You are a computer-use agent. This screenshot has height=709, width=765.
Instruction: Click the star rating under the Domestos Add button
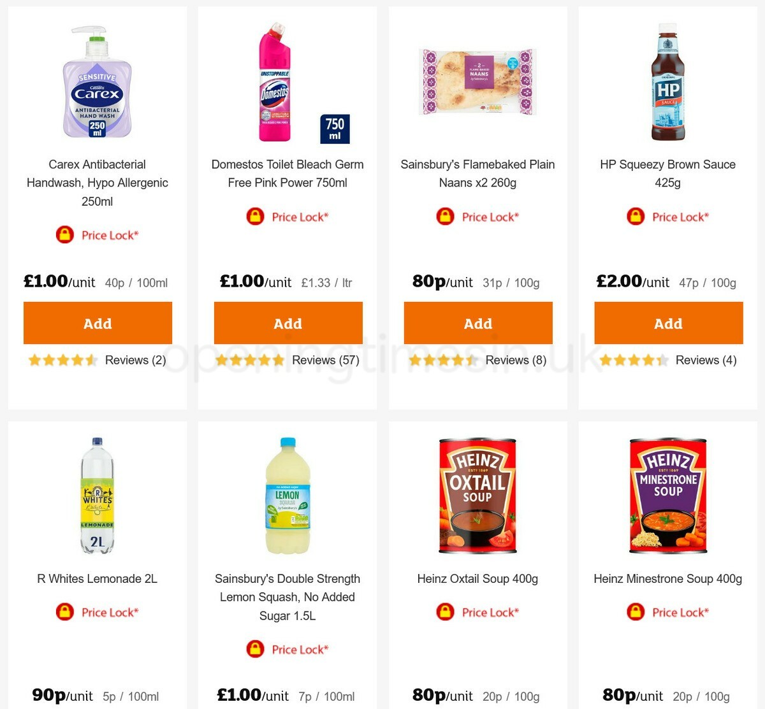pos(250,360)
